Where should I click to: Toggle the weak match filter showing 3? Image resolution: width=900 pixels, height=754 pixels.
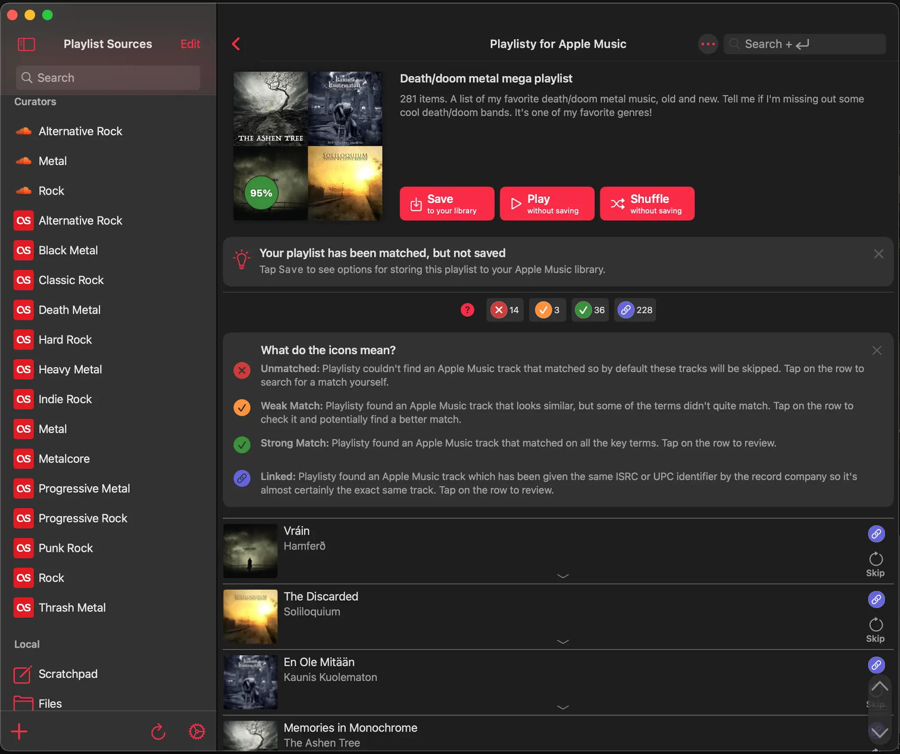[547, 310]
